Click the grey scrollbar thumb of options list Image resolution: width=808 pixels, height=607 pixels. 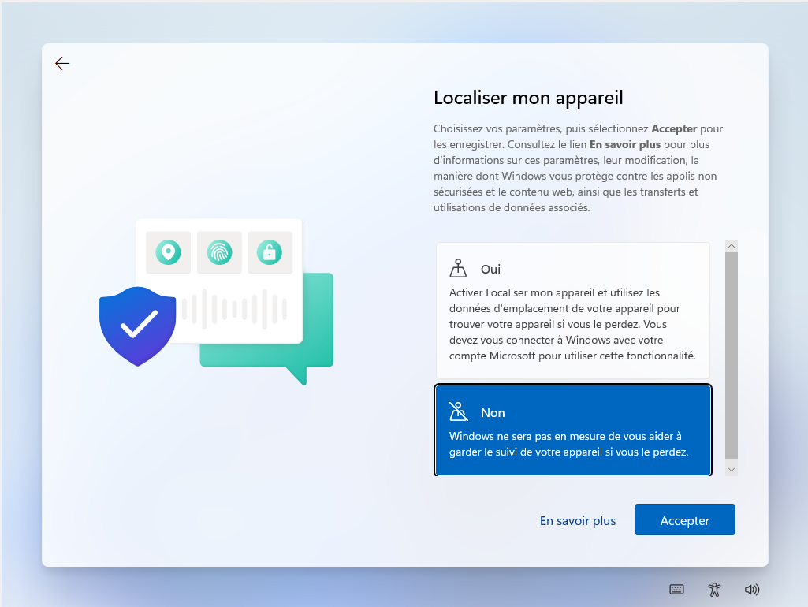click(731, 355)
